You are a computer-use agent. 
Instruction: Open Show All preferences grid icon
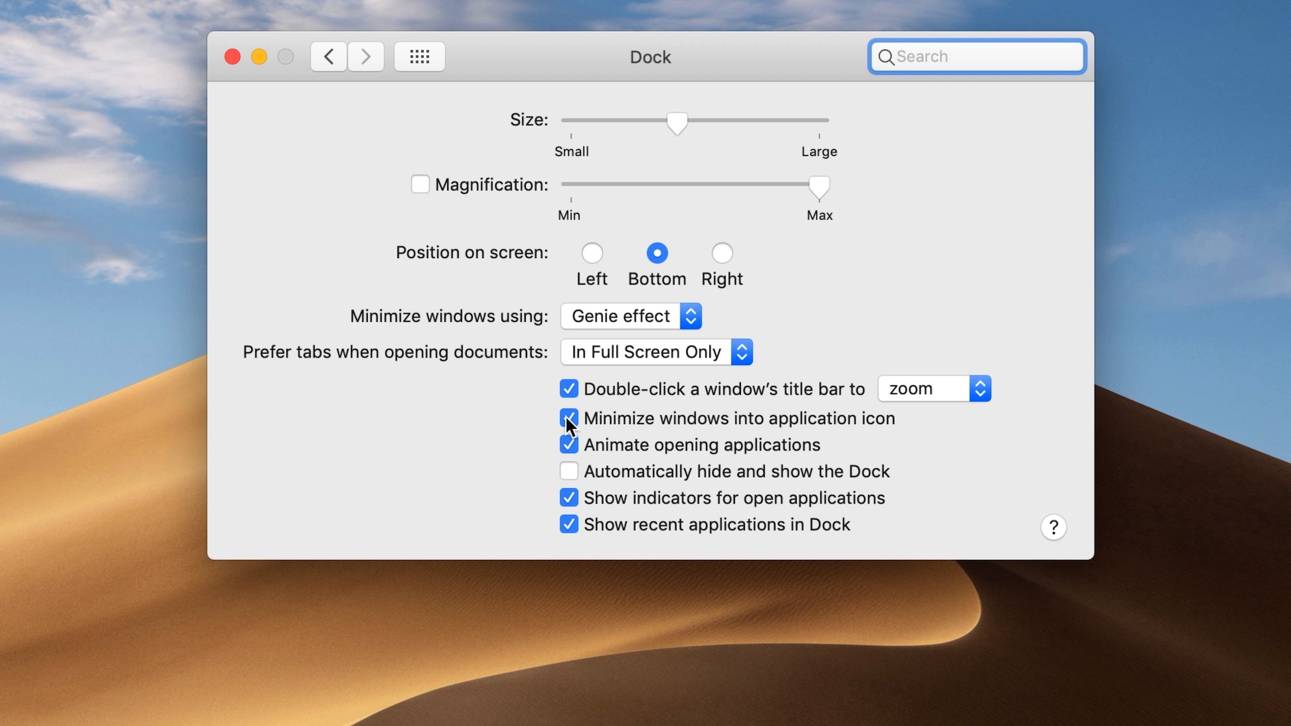point(419,56)
